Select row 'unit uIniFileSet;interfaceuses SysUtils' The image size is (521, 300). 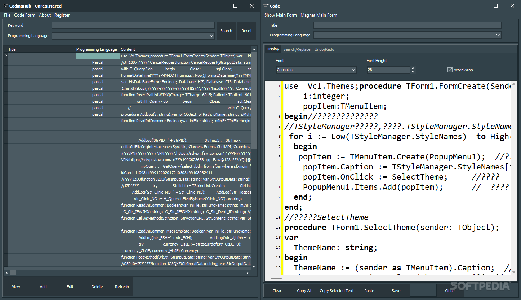(186, 147)
